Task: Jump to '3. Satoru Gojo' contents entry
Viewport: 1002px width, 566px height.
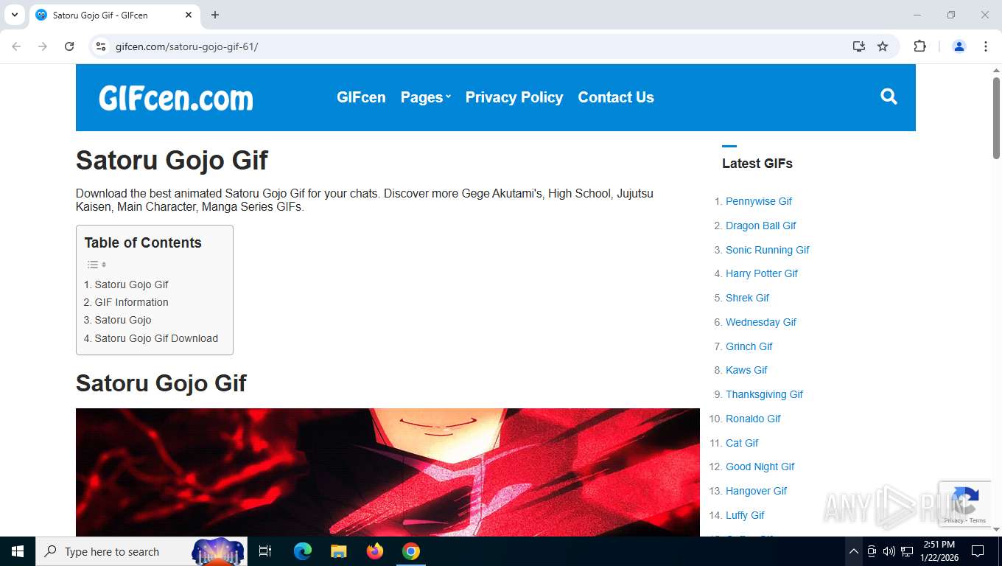Action: click(117, 320)
